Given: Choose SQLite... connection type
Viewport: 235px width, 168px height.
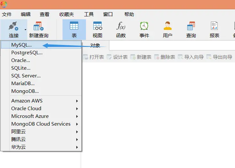Looking at the screenshot, I should click(41, 68).
